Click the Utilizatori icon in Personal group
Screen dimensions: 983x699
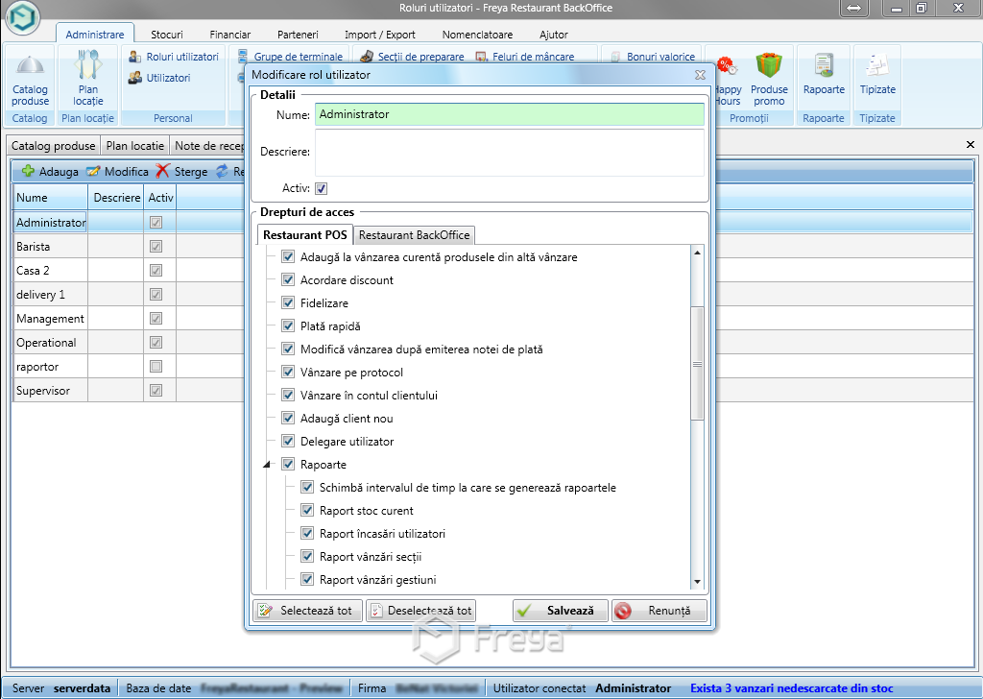(x=136, y=78)
